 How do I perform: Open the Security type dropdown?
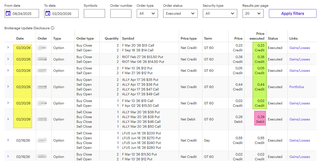220,13
